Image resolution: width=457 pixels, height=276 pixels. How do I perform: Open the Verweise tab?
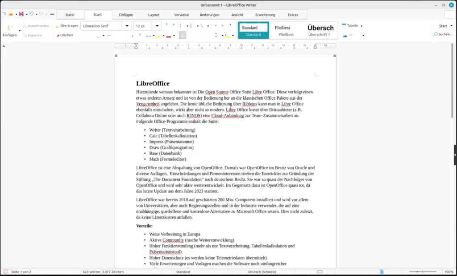coord(181,15)
